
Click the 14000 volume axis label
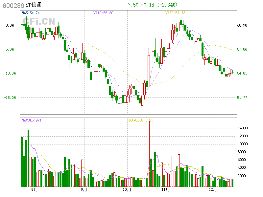244,128
